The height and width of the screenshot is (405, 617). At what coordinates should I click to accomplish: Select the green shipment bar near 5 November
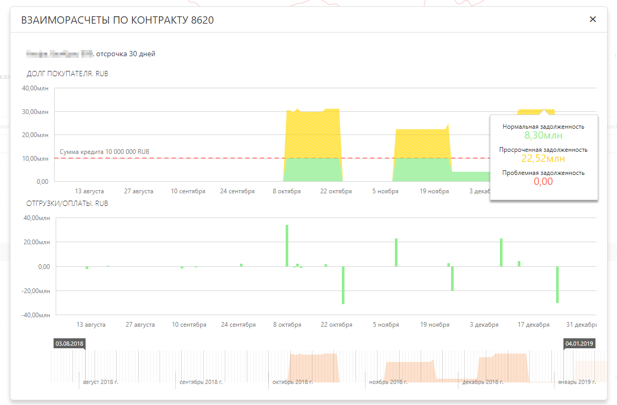coord(396,252)
